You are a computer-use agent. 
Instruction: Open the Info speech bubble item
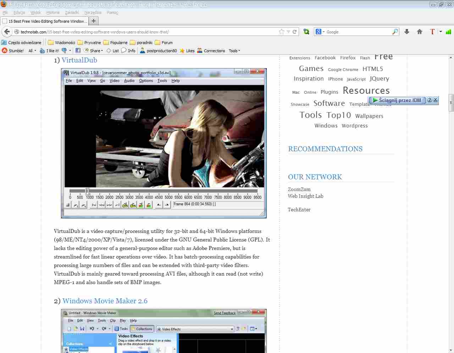pyautogui.click(x=128, y=51)
